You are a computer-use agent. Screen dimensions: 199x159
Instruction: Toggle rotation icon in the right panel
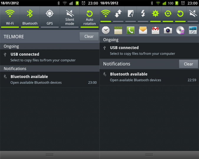pyautogui.click(x=180, y=15)
